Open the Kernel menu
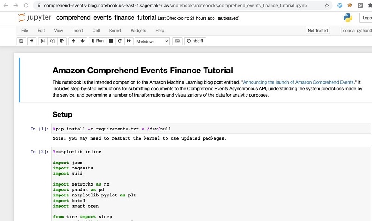Image resolution: width=372 pixels, height=221 pixels. point(115,30)
